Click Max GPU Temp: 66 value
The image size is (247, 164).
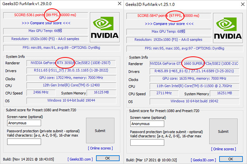45,31
